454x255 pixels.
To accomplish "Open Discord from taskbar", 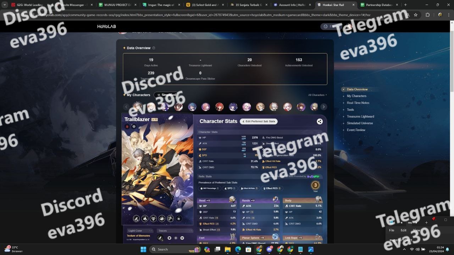I will pyautogui.click(x=269, y=249).
